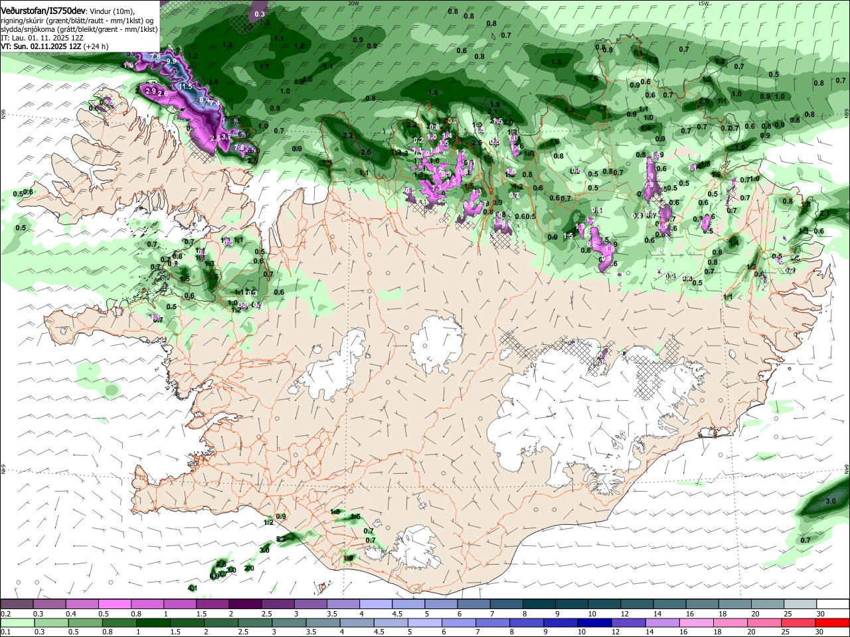This screenshot has height=637, width=850.
Task: Click the '0.2' label on the snow color scale
Action: [x=5, y=614]
